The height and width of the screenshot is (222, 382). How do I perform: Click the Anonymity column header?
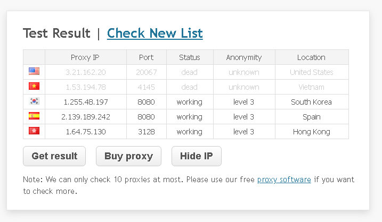coord(244,57)
